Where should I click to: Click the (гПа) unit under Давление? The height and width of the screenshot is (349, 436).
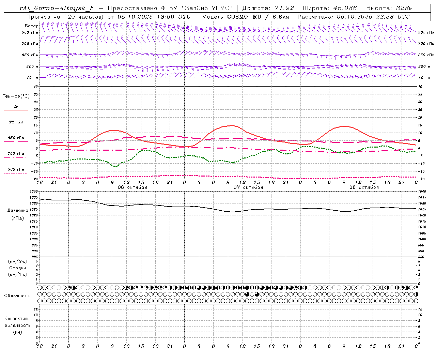click(x=18, y=218)
